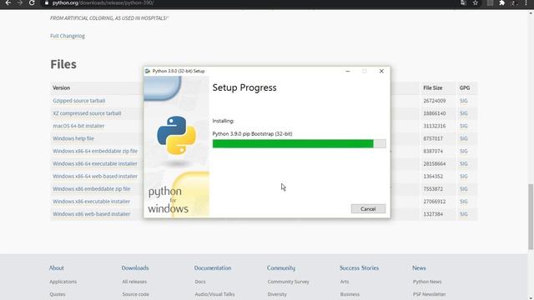
Task: Close the Python 3.9.0 Setup dialog
Action: point(381,71)
